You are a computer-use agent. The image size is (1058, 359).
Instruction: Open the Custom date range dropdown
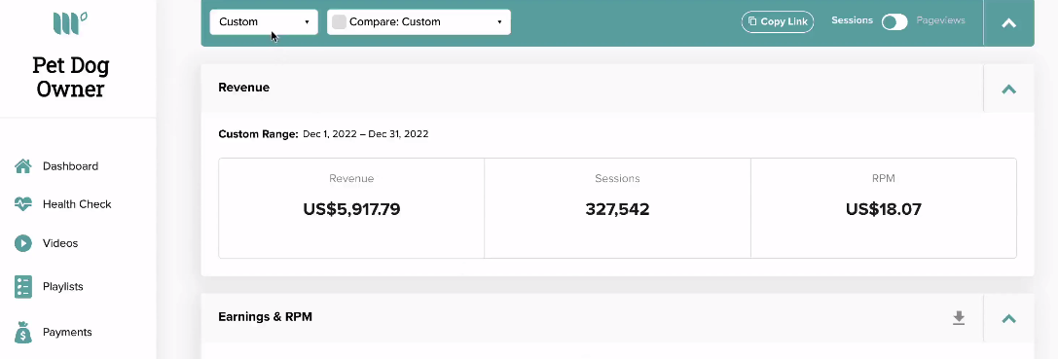264,21
